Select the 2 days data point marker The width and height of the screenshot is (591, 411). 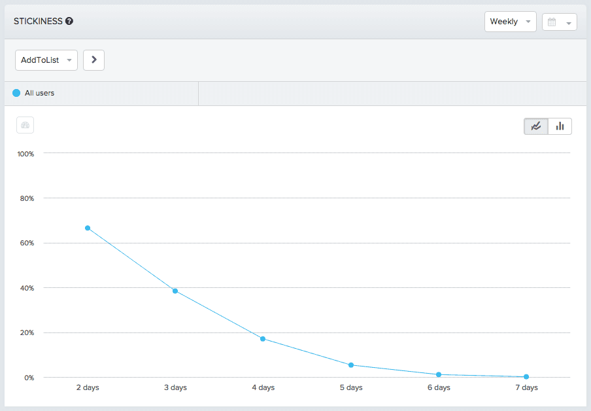pyautogui.click(x=88, y=228)
